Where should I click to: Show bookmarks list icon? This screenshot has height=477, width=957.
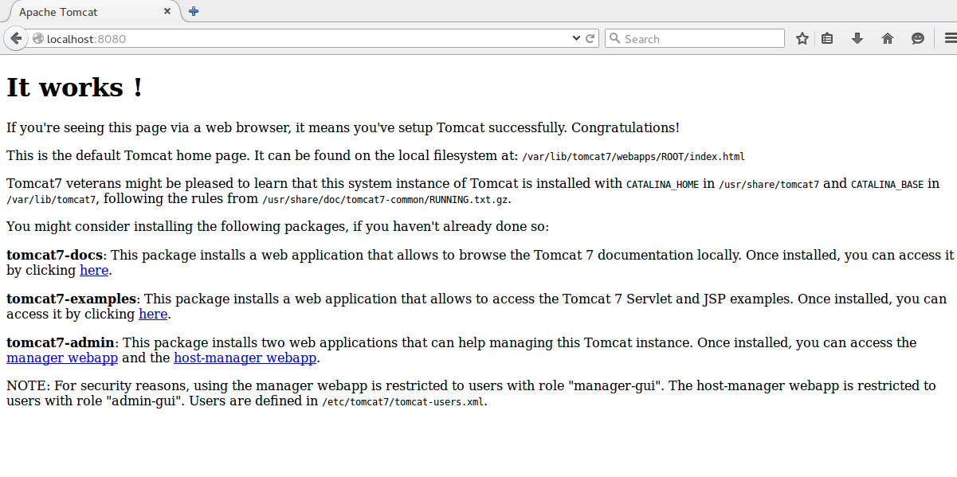tap(827, 38)
